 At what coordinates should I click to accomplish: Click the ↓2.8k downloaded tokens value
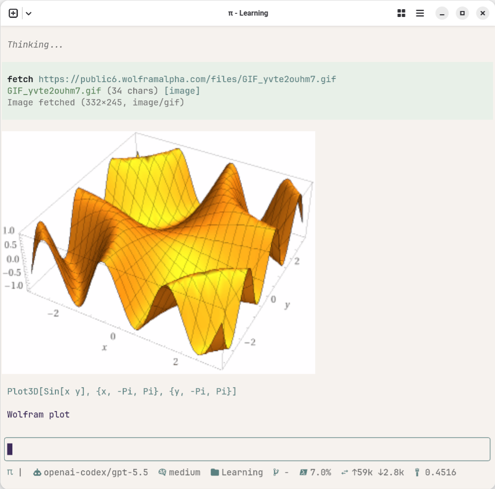[391, 472]
